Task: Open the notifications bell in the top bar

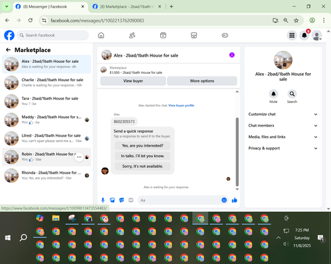Action: 305,35
